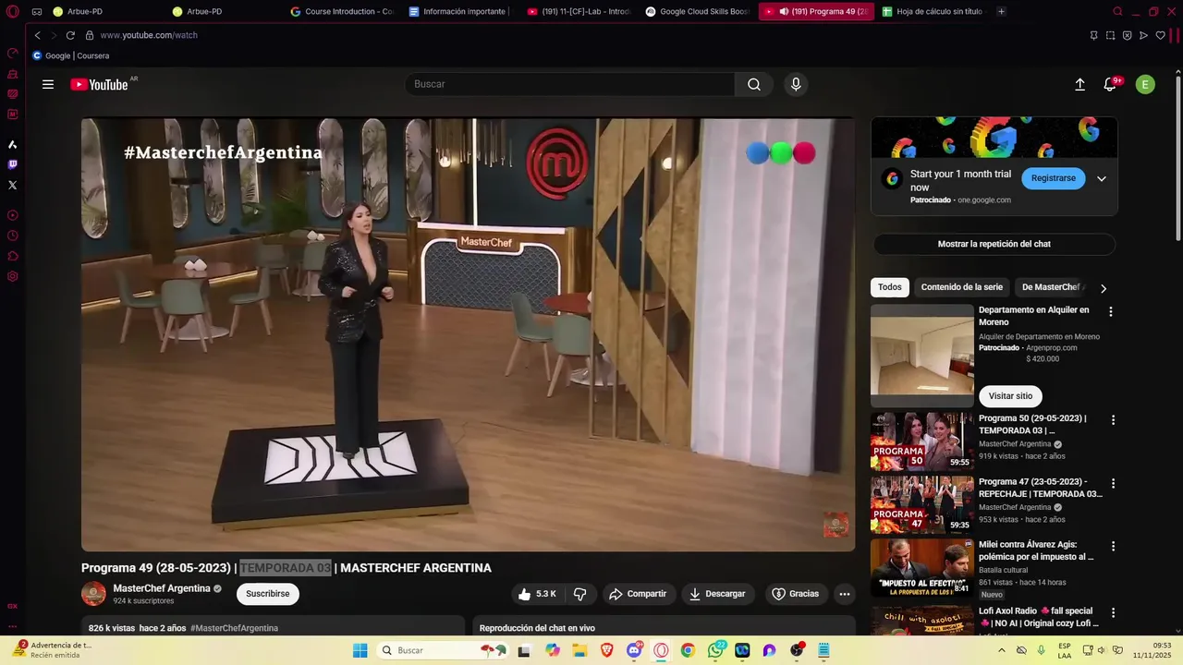Open the X (Twitter) icon in sidebar
The height and width of the screenshot is (665, 1183).
tap(13, 185)
